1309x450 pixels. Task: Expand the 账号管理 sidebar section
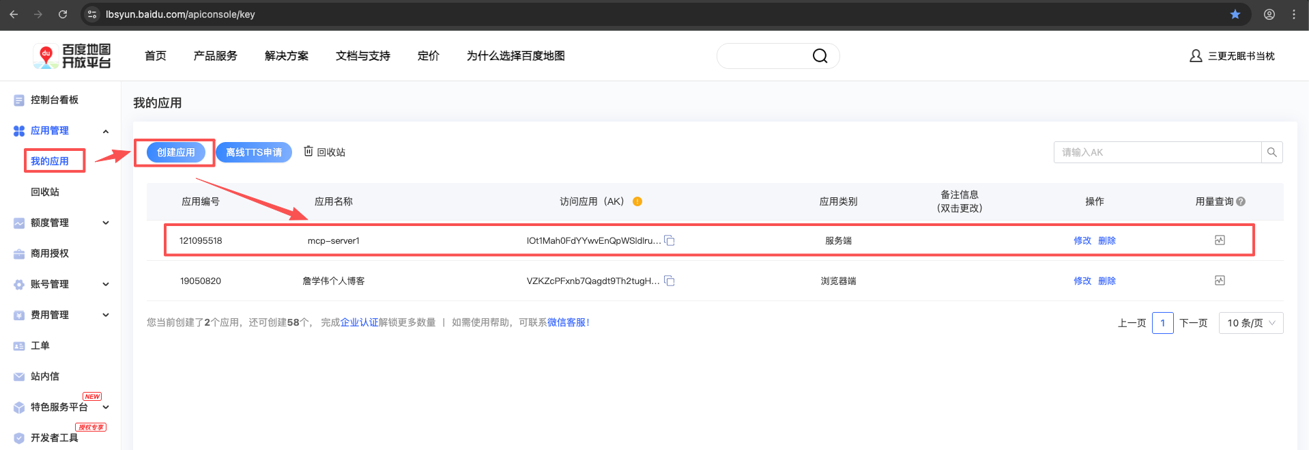[106, 284]
